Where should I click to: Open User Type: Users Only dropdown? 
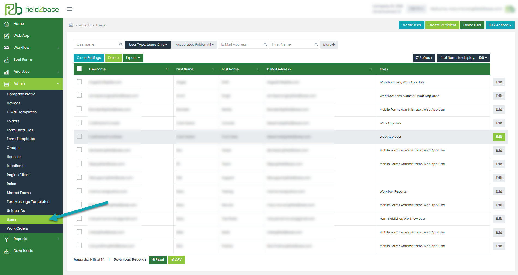(x=147, y=45)
